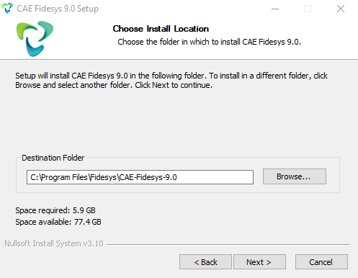Click the CAE Fidesys 9.0 Setup title
Image resolution: width=358 pixels, height=278 pixels.
point(58,9)
